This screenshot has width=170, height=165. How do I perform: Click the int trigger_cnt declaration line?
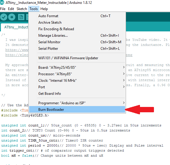62,150
